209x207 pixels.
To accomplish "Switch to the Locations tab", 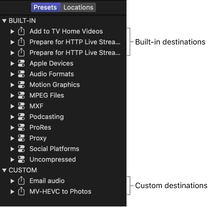I will (x=78, y=7).
